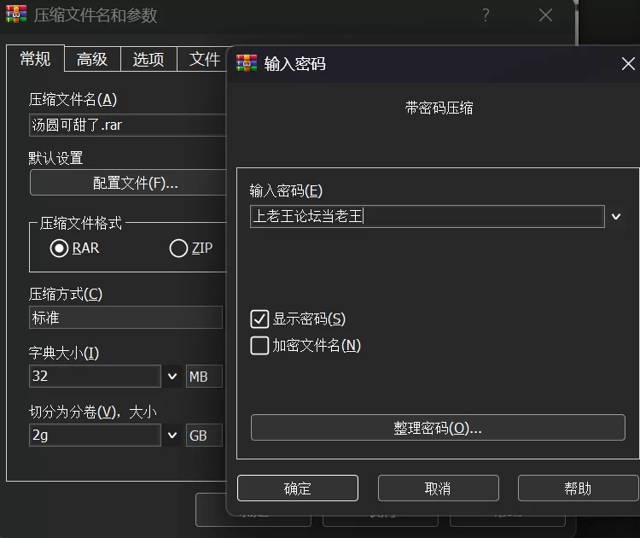Switch to the 选项 tab
Screen dimensions: 640x538
pyautogui.click(x=148, y=59)
